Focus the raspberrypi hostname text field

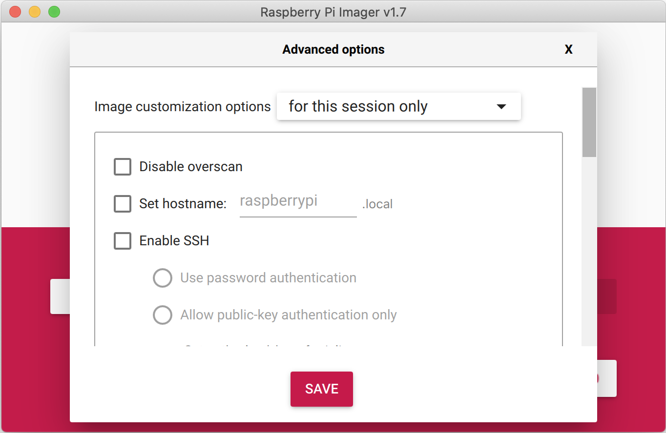pos(298,202)
